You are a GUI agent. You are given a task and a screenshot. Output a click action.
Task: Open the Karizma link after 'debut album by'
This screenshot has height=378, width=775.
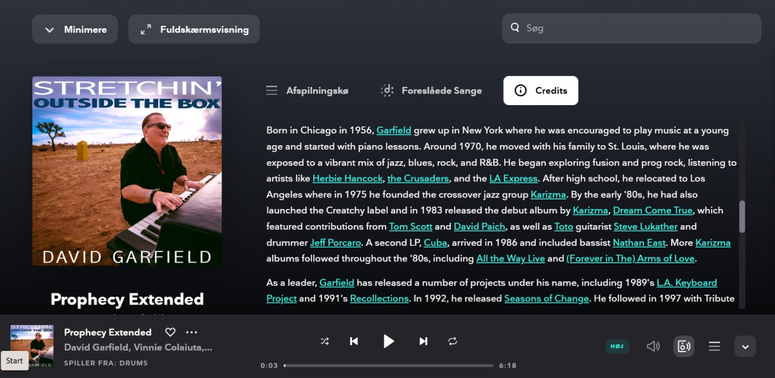[x=590, y=210]
